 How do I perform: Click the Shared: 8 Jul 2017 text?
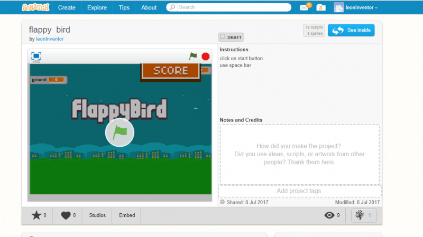click(x=247, y=202)
